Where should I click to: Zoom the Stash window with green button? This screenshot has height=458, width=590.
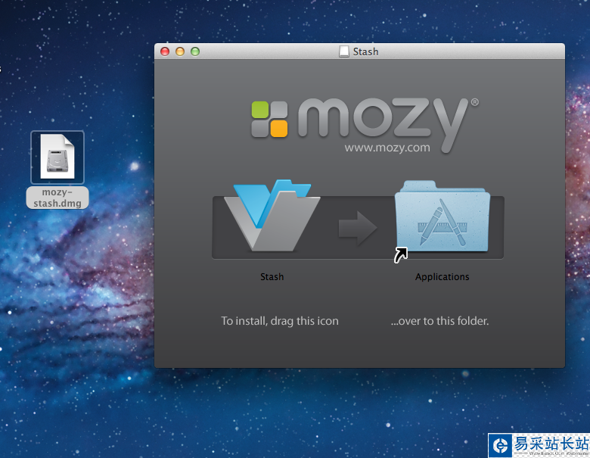click(195, 51)
